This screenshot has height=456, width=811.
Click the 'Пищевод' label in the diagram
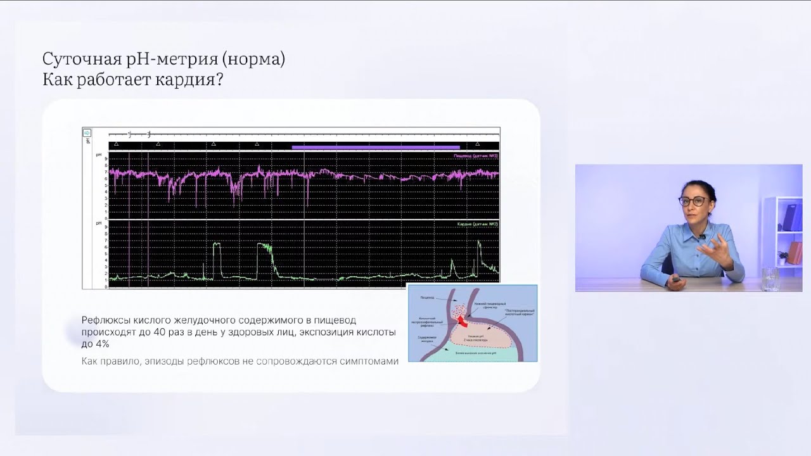point(427,298)
